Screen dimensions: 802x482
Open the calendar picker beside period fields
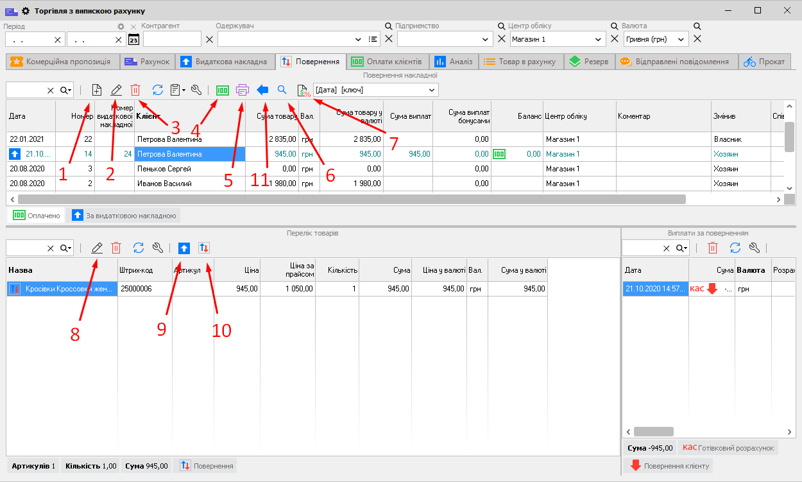(133, 40)
